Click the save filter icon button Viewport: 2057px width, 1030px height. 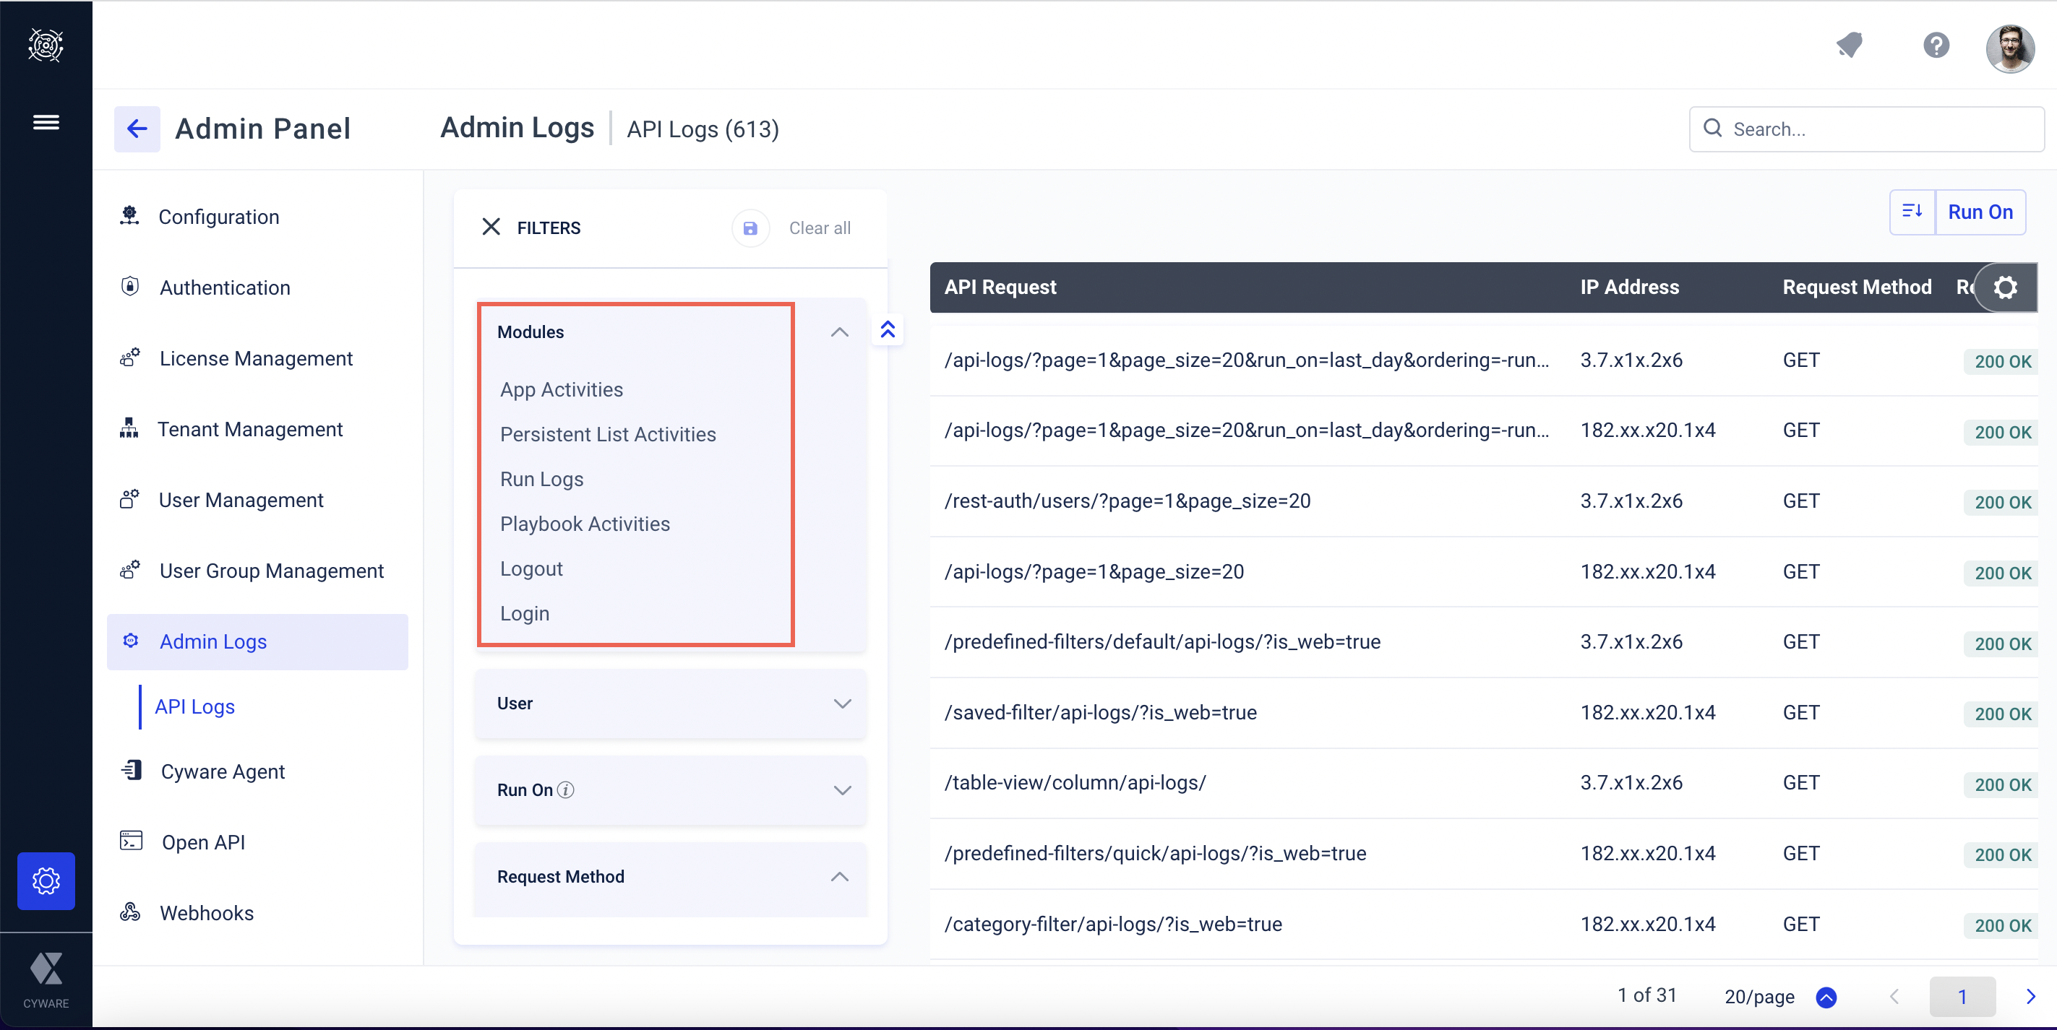750,228
